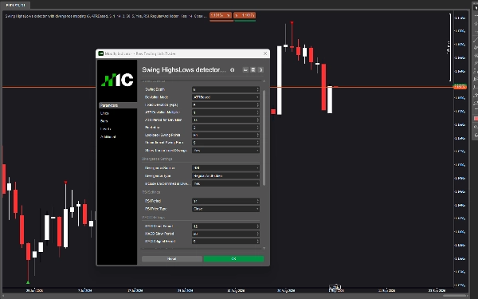Select the Parameters tab in the sidebar
The height and width of the screenshot is (299, 478).
[x=118, y=105]
